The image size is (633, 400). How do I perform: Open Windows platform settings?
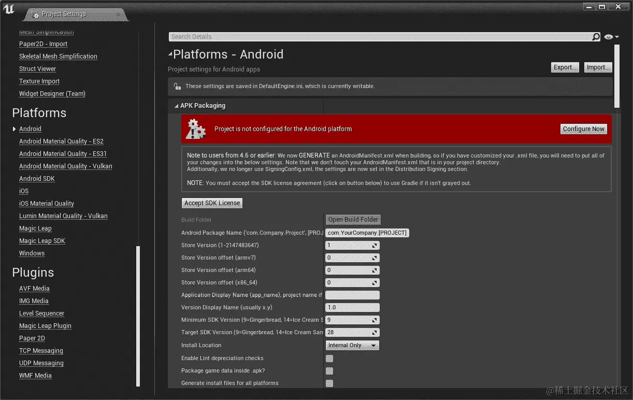pyautogui.click(x=32, y=253)
